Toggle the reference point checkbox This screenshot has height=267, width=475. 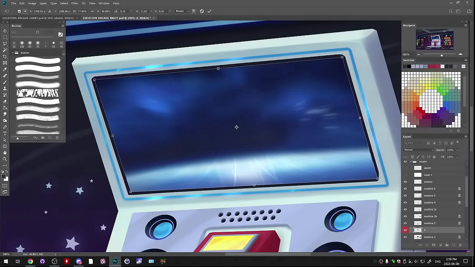[19, 11]
